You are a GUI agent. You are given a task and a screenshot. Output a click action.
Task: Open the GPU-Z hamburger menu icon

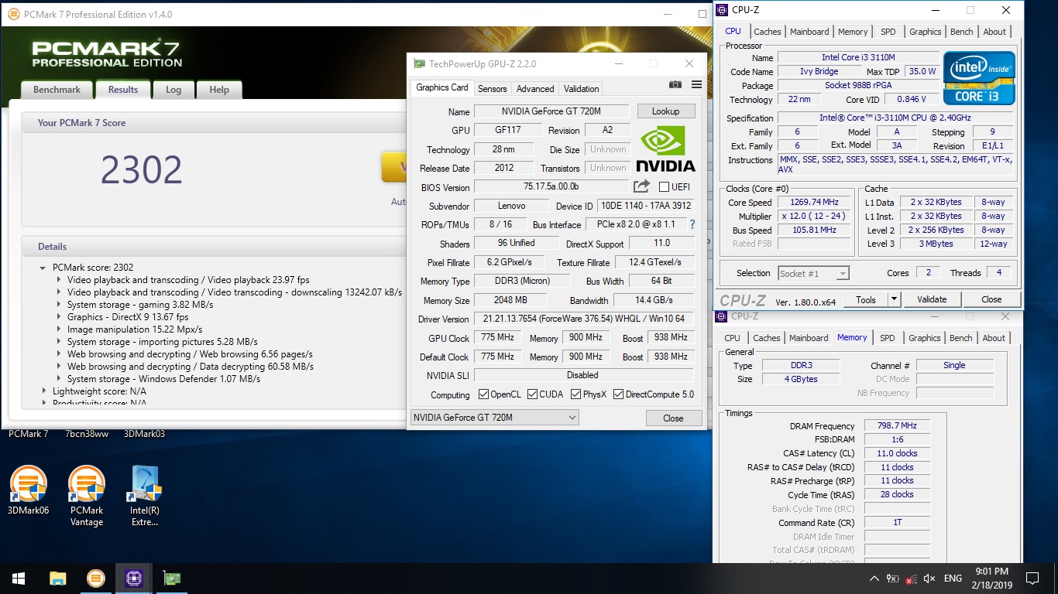(x=696, y=84)
